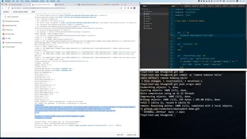Switch to the Docker Hub tab
The image size is (247, 139).
point(65,5)
